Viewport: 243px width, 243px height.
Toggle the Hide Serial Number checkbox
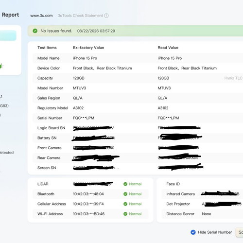[x=193, y=232]
